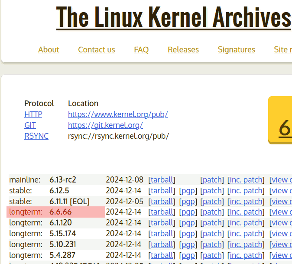The image size is (292, 264).
Task: Select the version text 6.12.5
Action: [x=59, y=191]
